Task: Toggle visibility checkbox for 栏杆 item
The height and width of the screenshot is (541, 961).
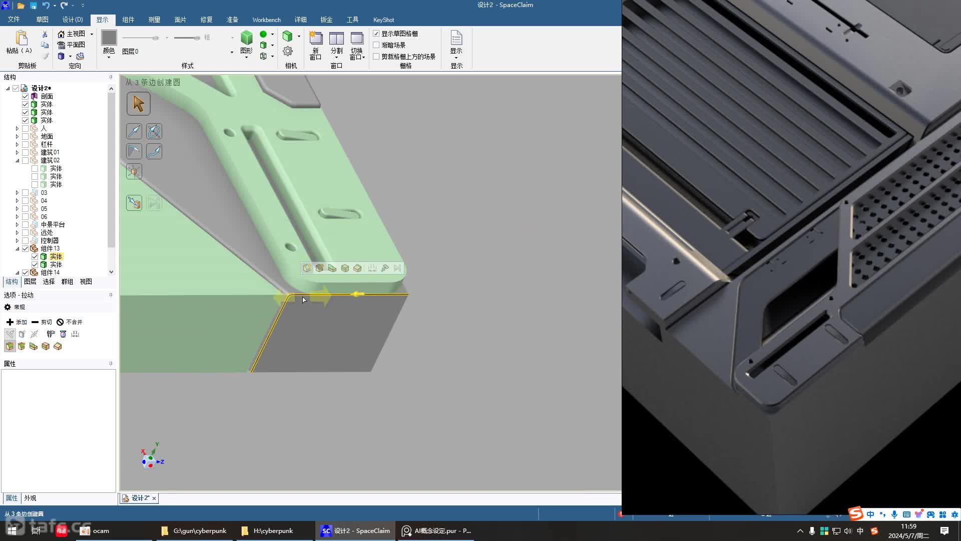Action: [25, 144]
